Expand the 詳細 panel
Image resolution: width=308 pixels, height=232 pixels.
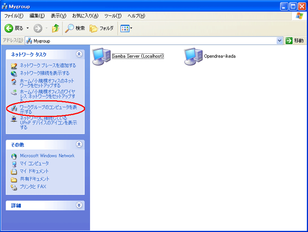[x=79, y=205]
